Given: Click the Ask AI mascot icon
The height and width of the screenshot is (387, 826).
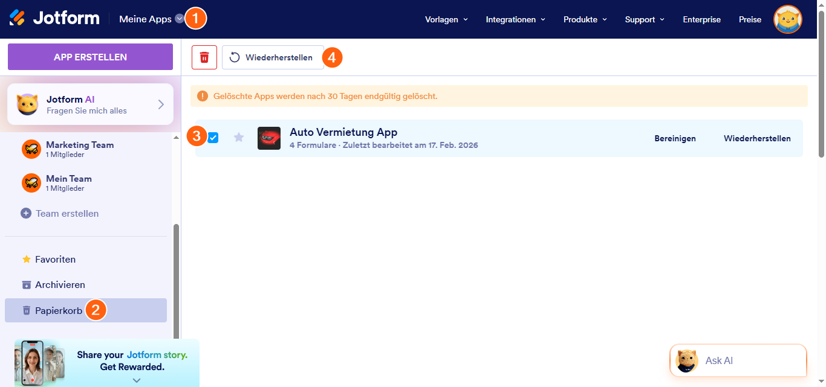Looking at the screenshot, I should (x=687, y=360).
